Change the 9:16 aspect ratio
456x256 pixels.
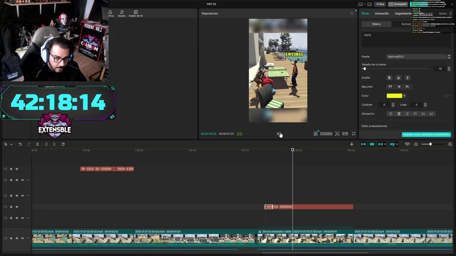point(345,134)
